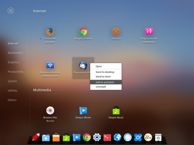Launch Pidgin Internet Messenger
The height and width of the screenshot is (145, 194).
[149, 32]
